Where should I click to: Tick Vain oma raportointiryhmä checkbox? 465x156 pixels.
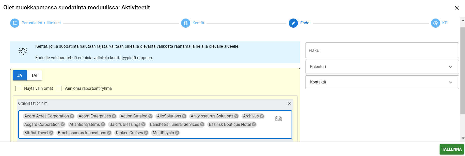coord(59,89)
